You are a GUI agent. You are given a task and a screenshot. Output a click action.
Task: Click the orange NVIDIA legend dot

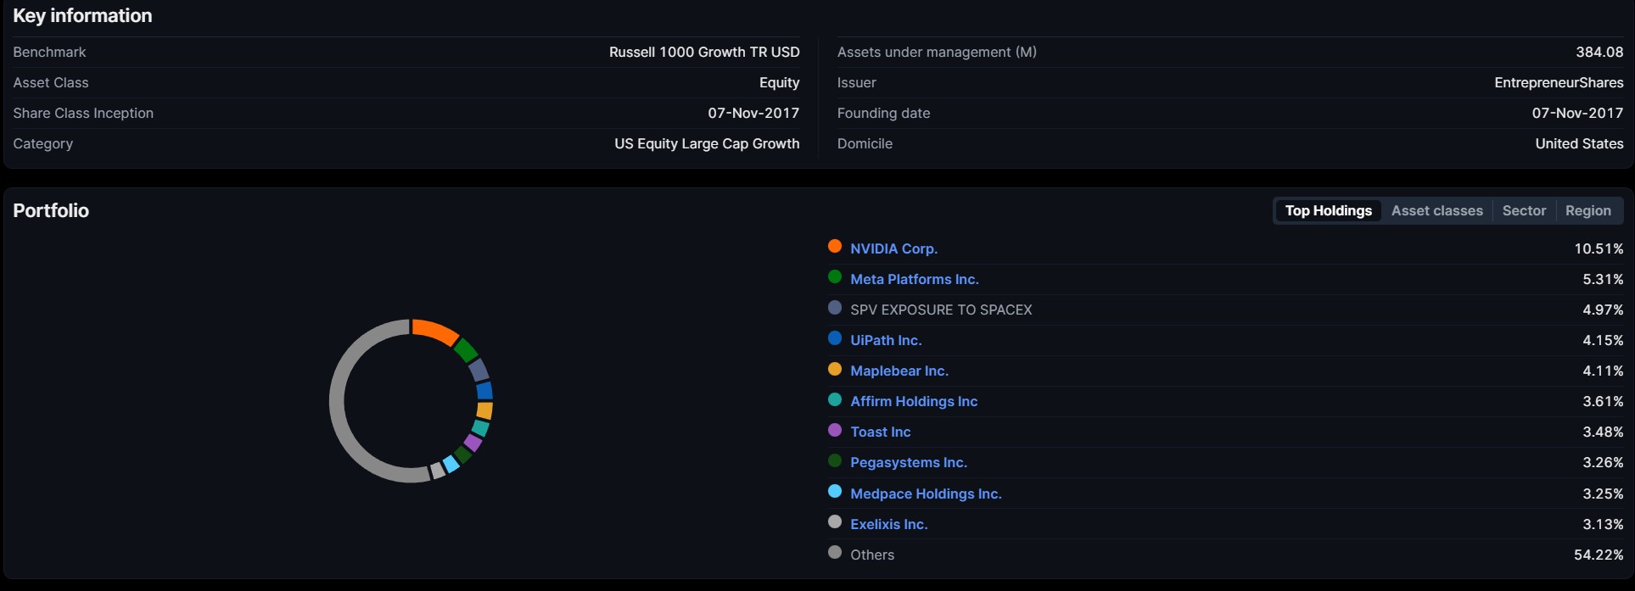835,246
